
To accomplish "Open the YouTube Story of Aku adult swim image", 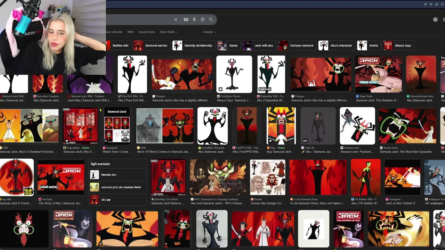I will point(61,178).
